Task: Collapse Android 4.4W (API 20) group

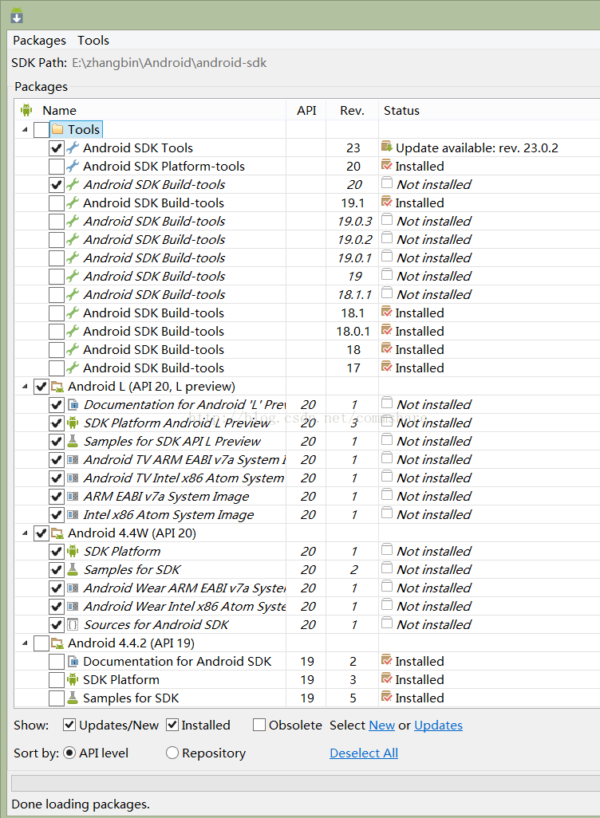Action: click(25, 533)
